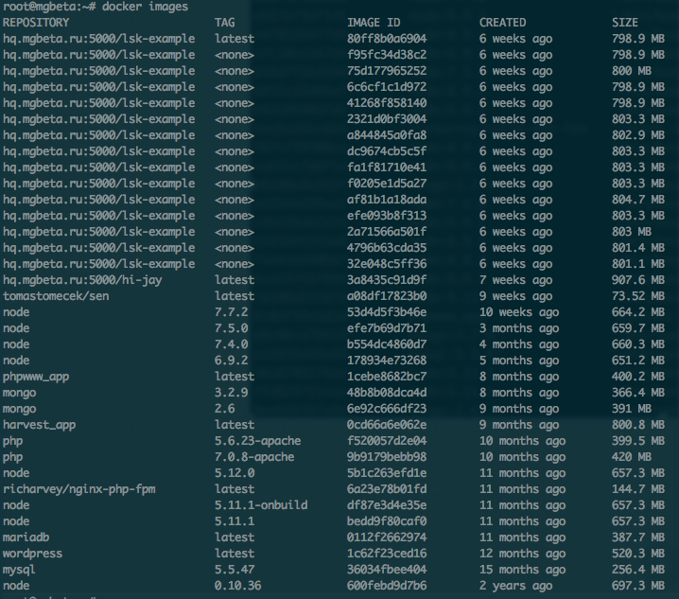Click image ID bedd9f80caf0

pos(387,521)
